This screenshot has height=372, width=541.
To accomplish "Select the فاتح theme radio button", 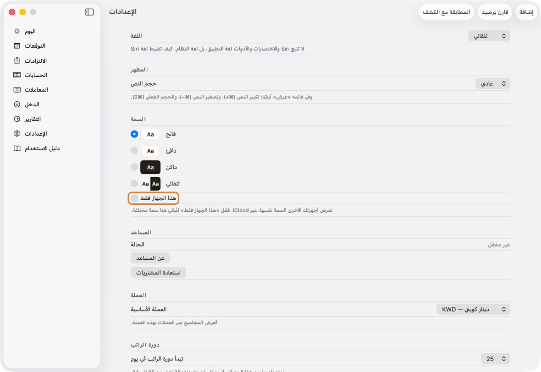I will pyautogui.click(x=134, y=134).
